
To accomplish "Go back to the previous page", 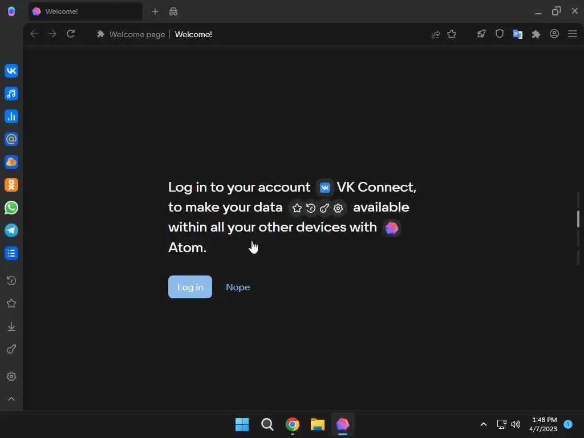I will pos(34,34).
